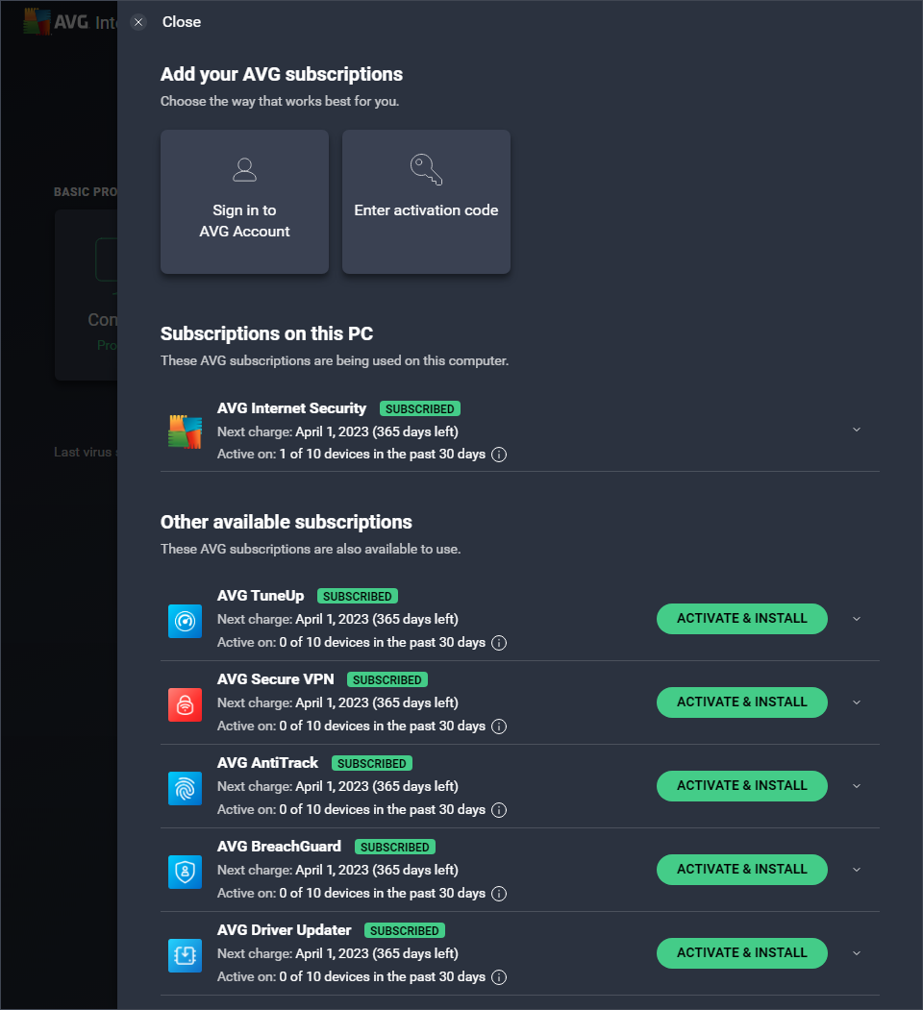Show device info for AVG Internet Security
This screenshot has width=923, height=1010.
499,455
